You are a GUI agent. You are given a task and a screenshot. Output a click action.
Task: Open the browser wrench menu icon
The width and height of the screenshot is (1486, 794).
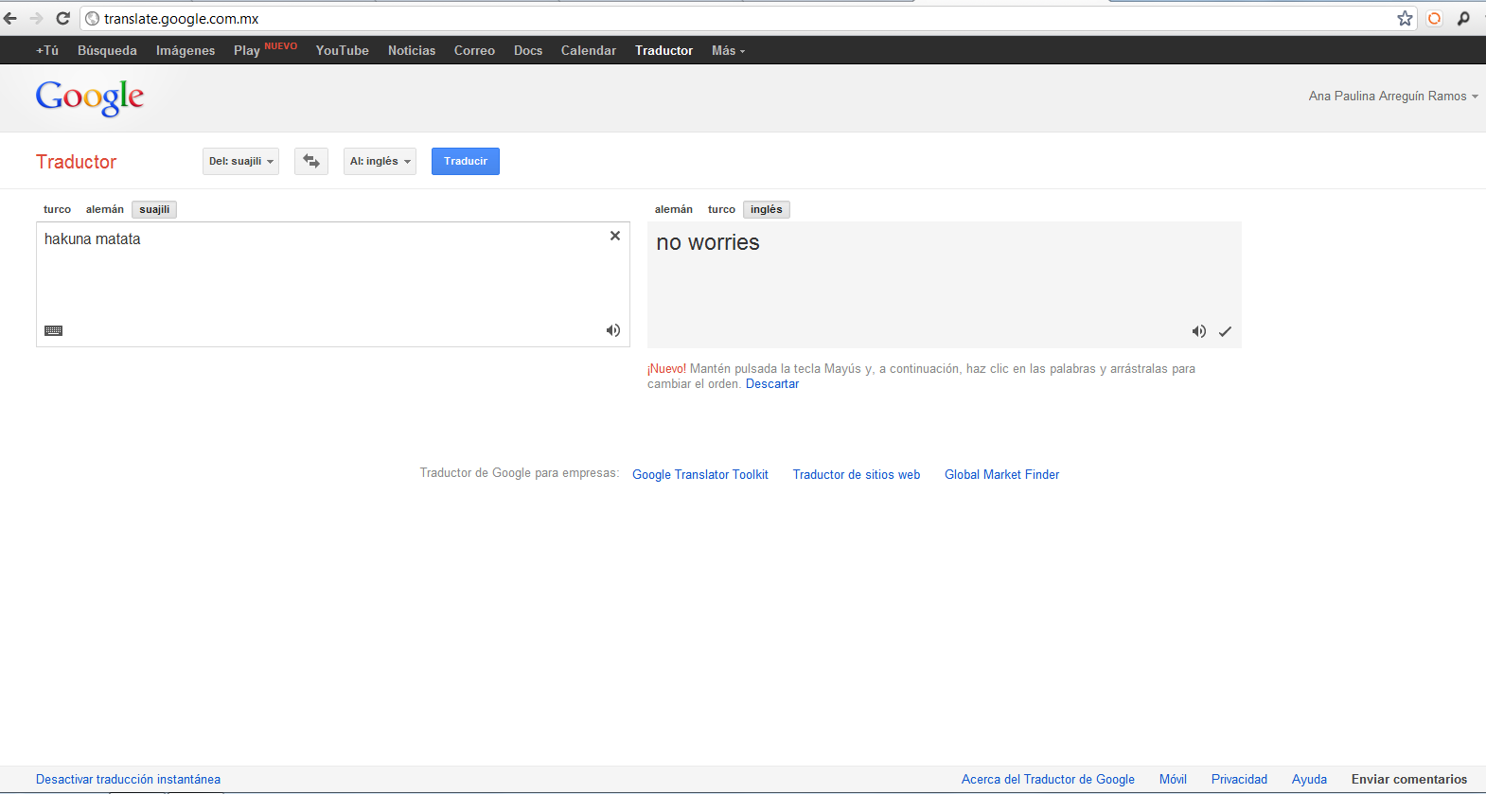pyautogui.click(x=1463, y=18)
